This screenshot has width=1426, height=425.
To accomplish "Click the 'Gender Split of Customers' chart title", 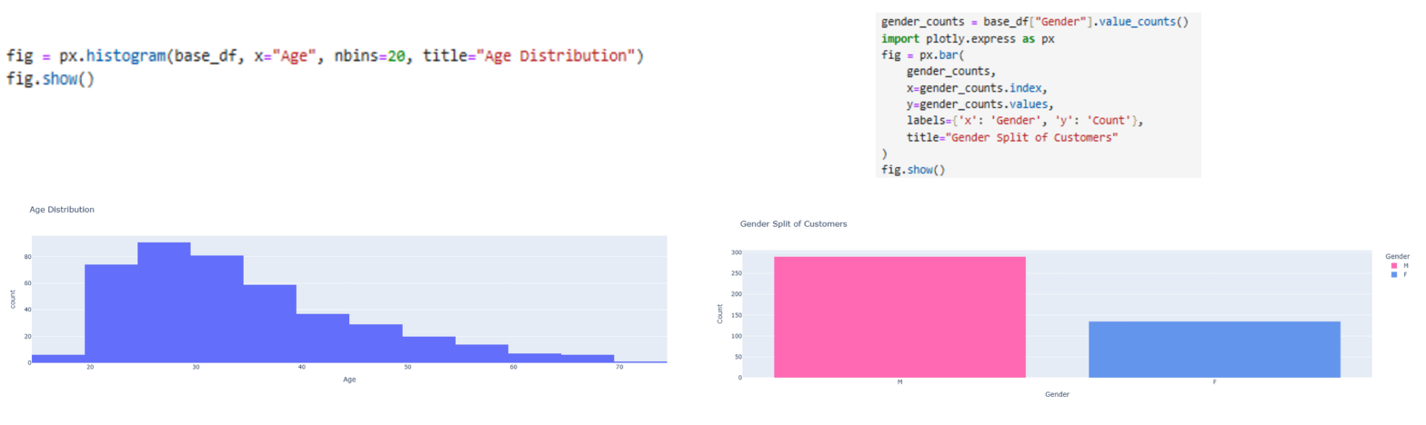I will [x=794, y=223].
